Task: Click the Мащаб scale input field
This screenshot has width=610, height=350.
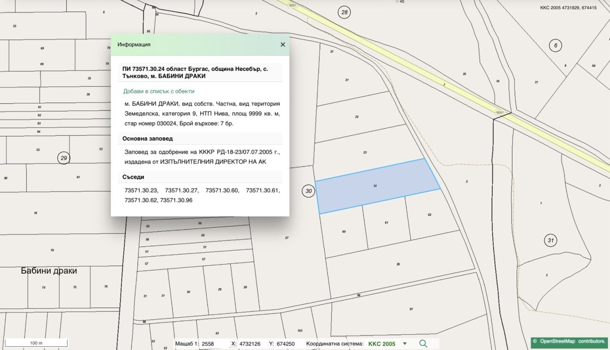Action: click(x=212, y=344)
